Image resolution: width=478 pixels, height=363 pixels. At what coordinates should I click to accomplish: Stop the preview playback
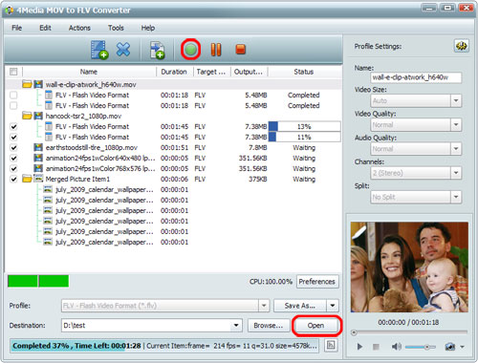(376, 347)
